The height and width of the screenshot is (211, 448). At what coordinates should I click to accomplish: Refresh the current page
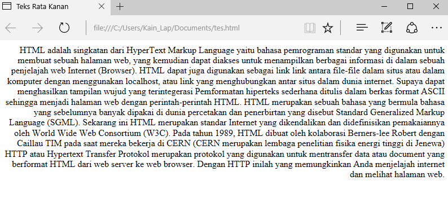[64, 28]
